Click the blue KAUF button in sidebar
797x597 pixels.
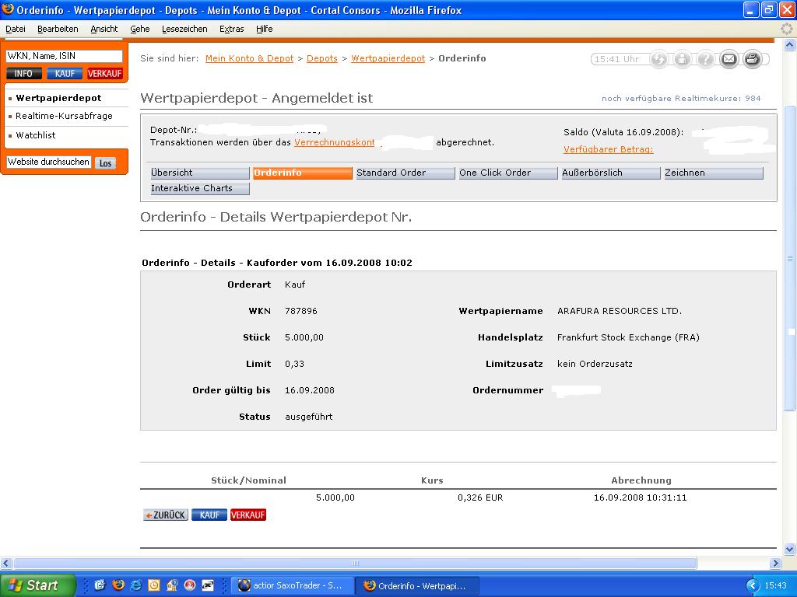tap(65, 74)
